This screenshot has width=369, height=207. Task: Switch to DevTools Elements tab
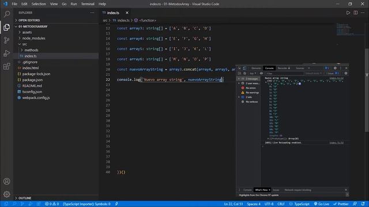[256, 68]
